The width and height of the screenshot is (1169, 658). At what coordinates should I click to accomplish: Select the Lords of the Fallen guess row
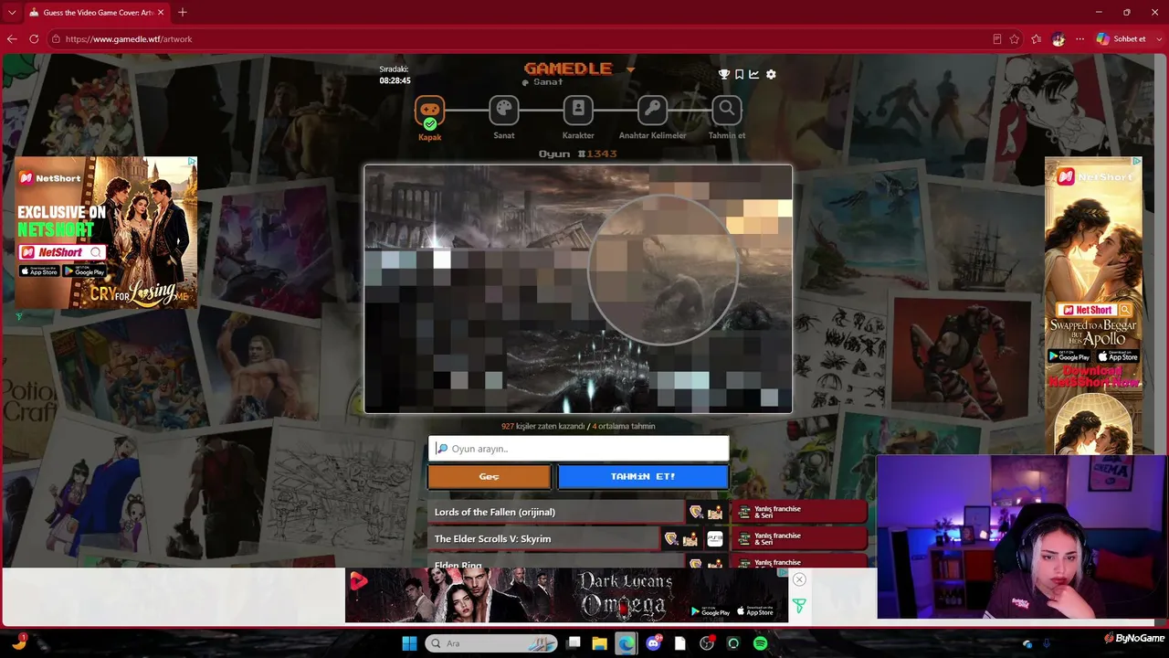555,512
